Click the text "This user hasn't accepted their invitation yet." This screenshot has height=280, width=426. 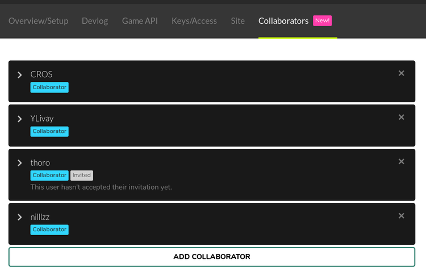tap(101, 187)
